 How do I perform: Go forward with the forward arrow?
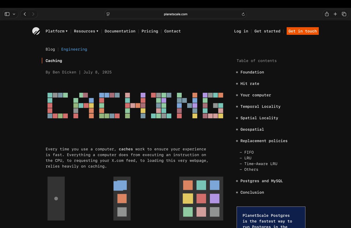click(x=33, y=14)
